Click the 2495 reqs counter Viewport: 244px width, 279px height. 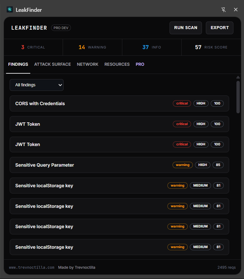(x=226, y=267)
